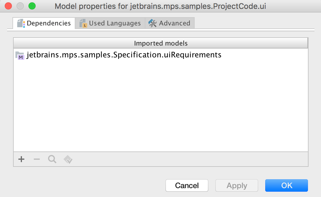This screenshot has width=321, height=197.
Task: Click the Model properties title bar text
Action: (x=160, y=6)
